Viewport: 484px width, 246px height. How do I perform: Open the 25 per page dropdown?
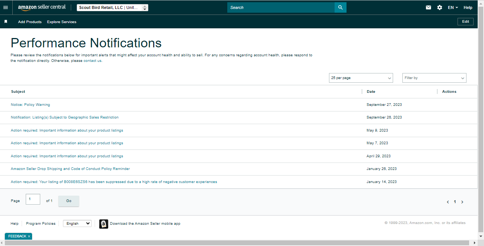[361, 78]
